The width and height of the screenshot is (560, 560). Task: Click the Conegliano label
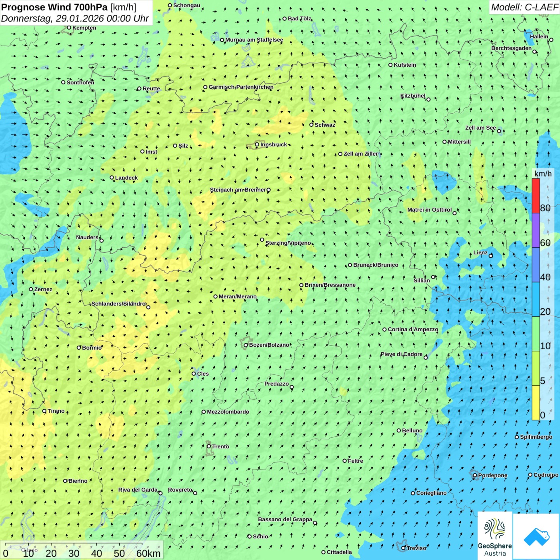tap(431, 493)
